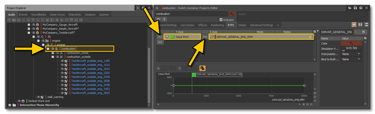
Task: Click the save icon in Property Editor title bar
Action: coord(355,8)
